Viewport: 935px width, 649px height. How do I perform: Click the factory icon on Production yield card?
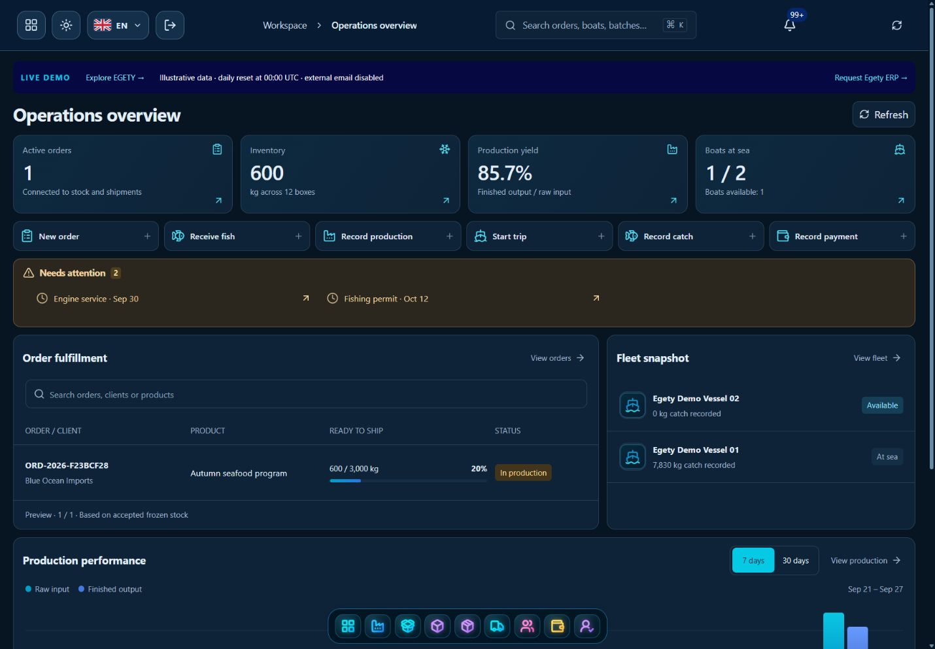pyautogui.click(x=672, y=150)
